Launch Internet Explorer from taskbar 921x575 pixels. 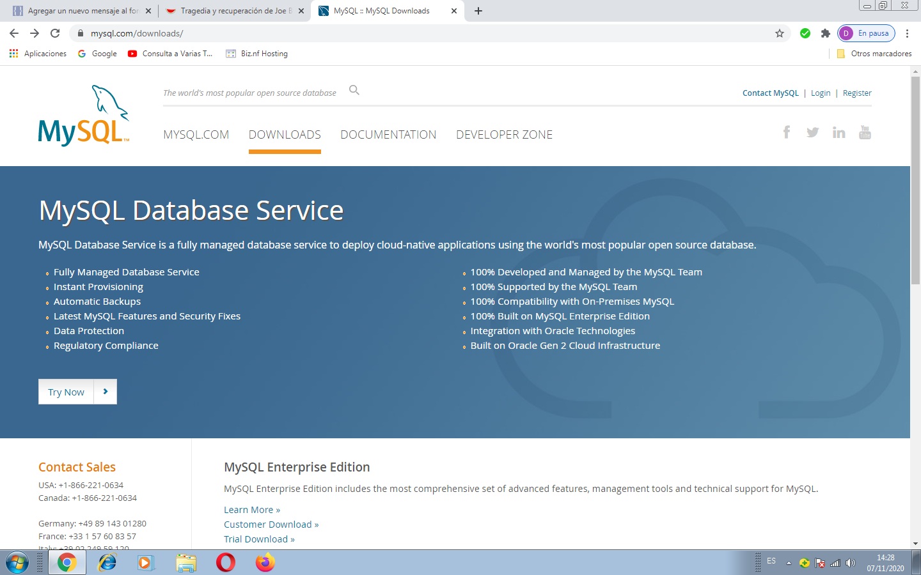(x=107, y=563)
